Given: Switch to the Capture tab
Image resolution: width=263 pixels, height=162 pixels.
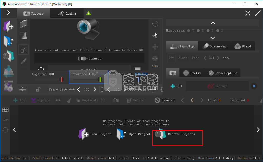Looking at the screenshot, I should [x=34, y=13].
